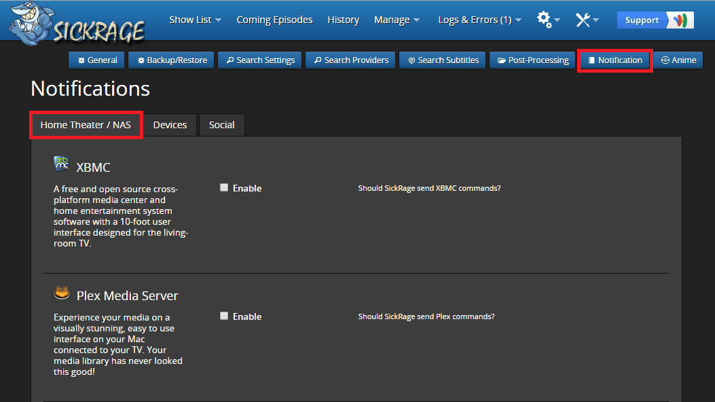Viewport: 715px width, 402px height.
Task: Open the settings gear icon menu
Action: [548, 20]
